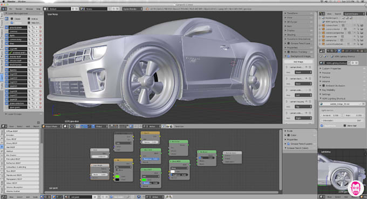Add a Mix Shader node from the tool shelf
This screenshot has width=367, height=199.
point(22,155)
